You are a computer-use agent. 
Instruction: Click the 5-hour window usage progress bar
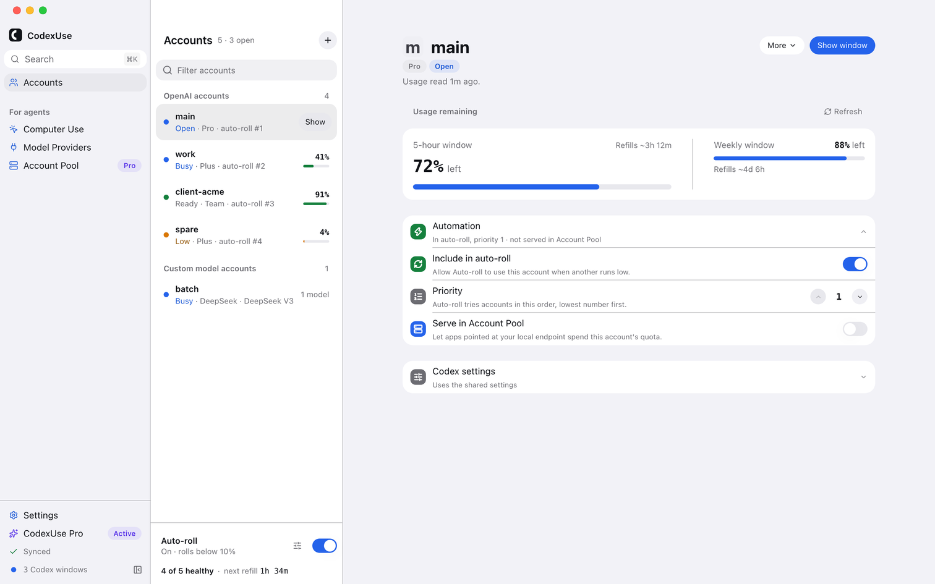click(542, 187)
